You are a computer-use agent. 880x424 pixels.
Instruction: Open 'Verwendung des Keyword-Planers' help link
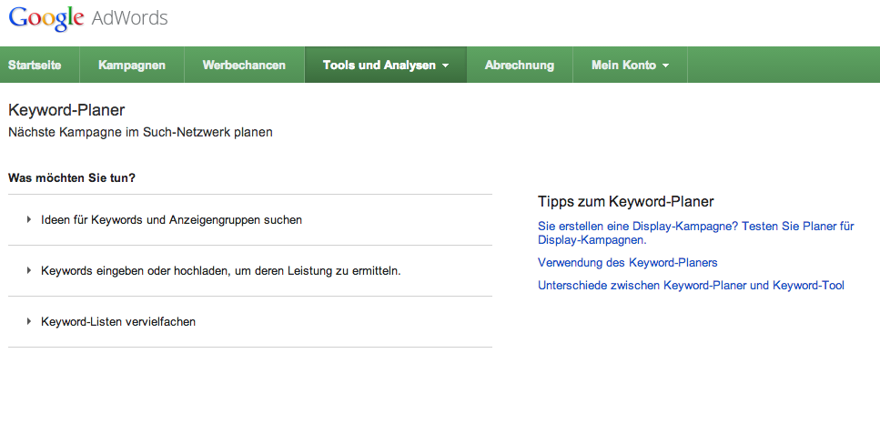(627, 262)
